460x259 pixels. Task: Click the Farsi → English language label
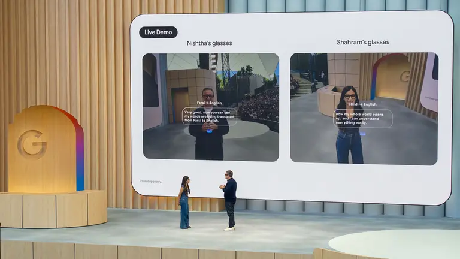pyautogui.click(x=209, y=103)
